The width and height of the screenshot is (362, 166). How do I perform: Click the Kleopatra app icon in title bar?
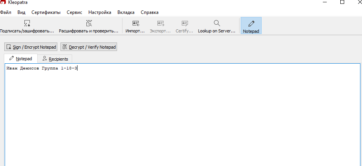point(3,2)
